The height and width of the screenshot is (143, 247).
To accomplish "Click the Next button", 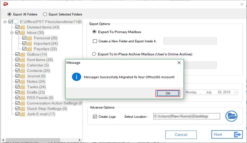I will pos(227,134).
